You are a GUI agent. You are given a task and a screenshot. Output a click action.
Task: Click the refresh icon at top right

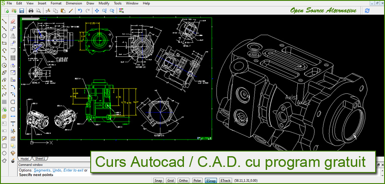tap(367, 10)
